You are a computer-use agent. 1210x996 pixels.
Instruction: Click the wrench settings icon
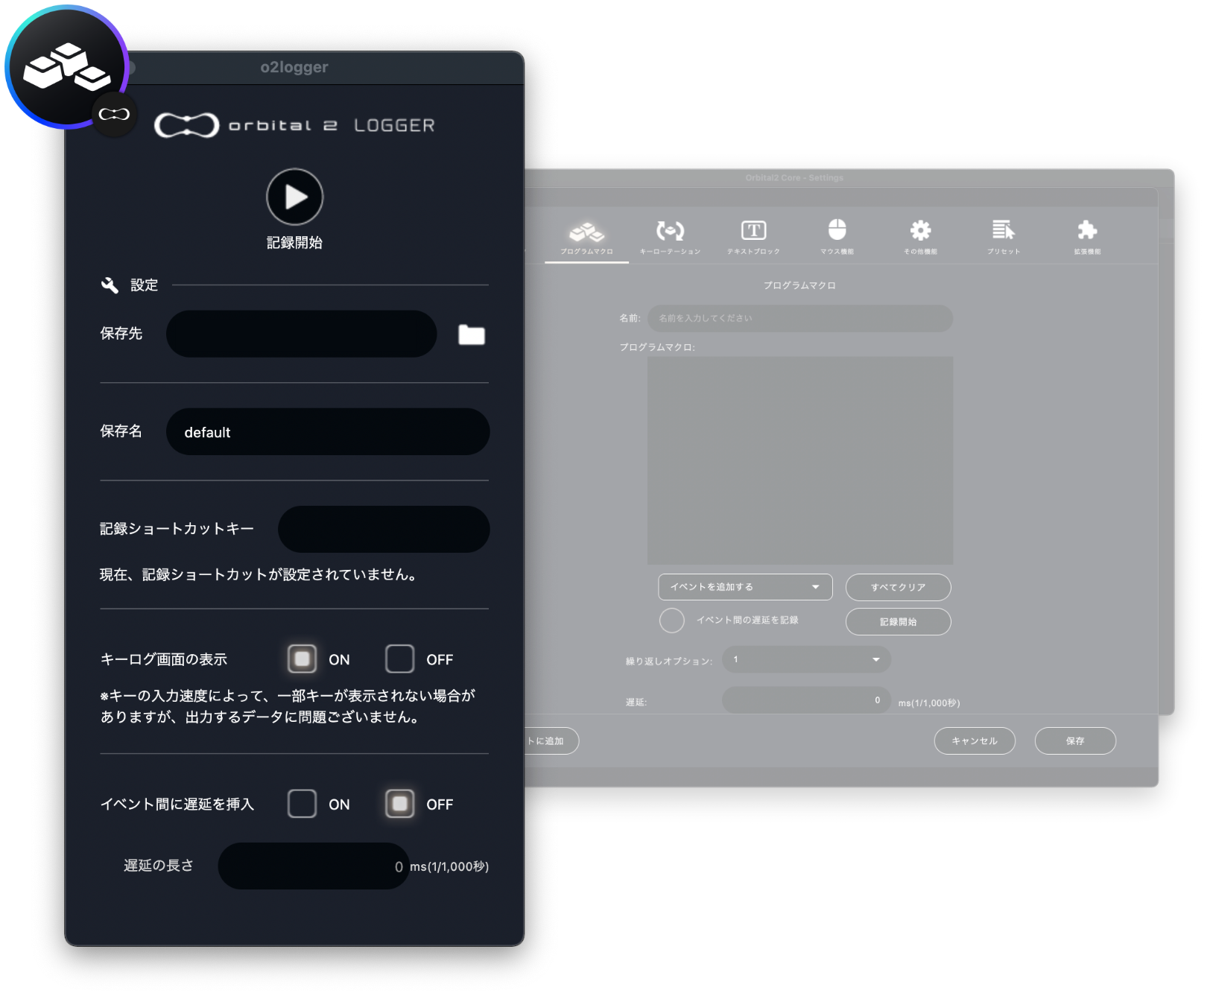pyautogui.click(x=110, y=285)
